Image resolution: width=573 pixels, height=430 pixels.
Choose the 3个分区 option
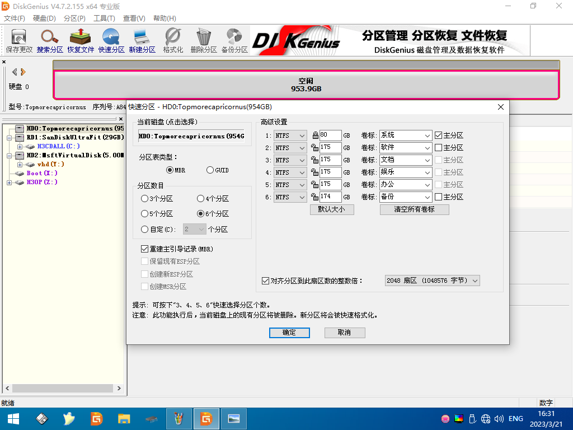click(145, 199)
